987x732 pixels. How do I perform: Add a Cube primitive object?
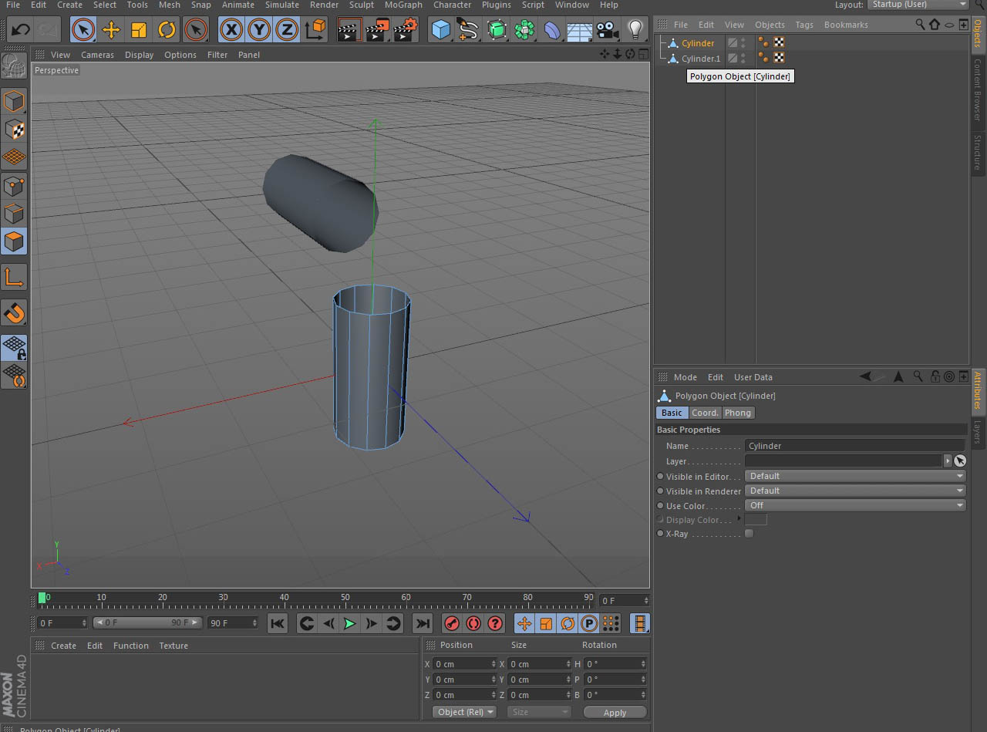(x=440, y=30)
